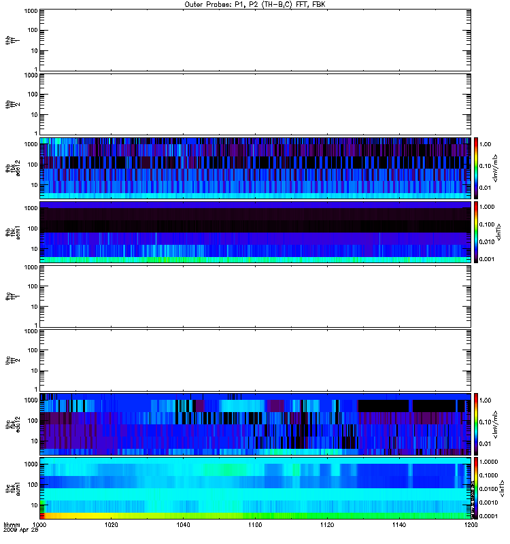Click the 100 y-axis tick of thb fbk edc12
This screenshot has width=510, height=544.
click(33, 165)
